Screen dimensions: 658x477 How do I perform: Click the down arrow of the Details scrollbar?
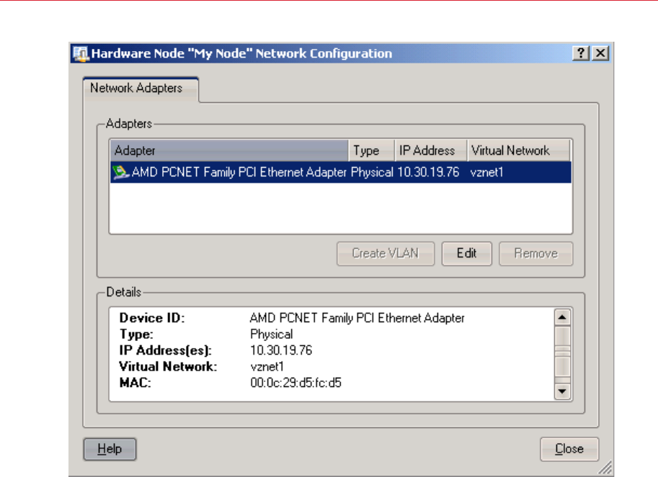pos(564,391)
